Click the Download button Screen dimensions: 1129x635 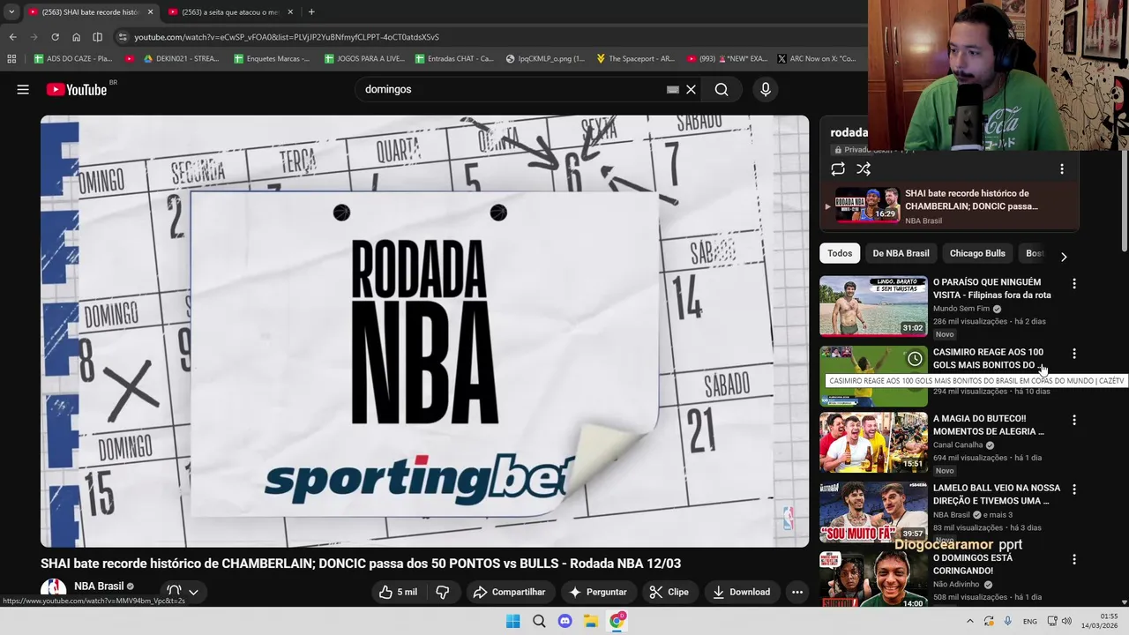click(x=741, y=592)
